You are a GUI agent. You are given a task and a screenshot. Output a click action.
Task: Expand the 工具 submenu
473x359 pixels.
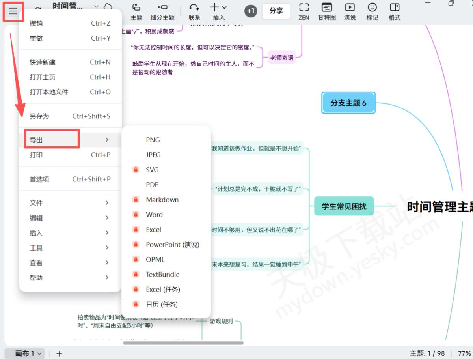[70, 248]
